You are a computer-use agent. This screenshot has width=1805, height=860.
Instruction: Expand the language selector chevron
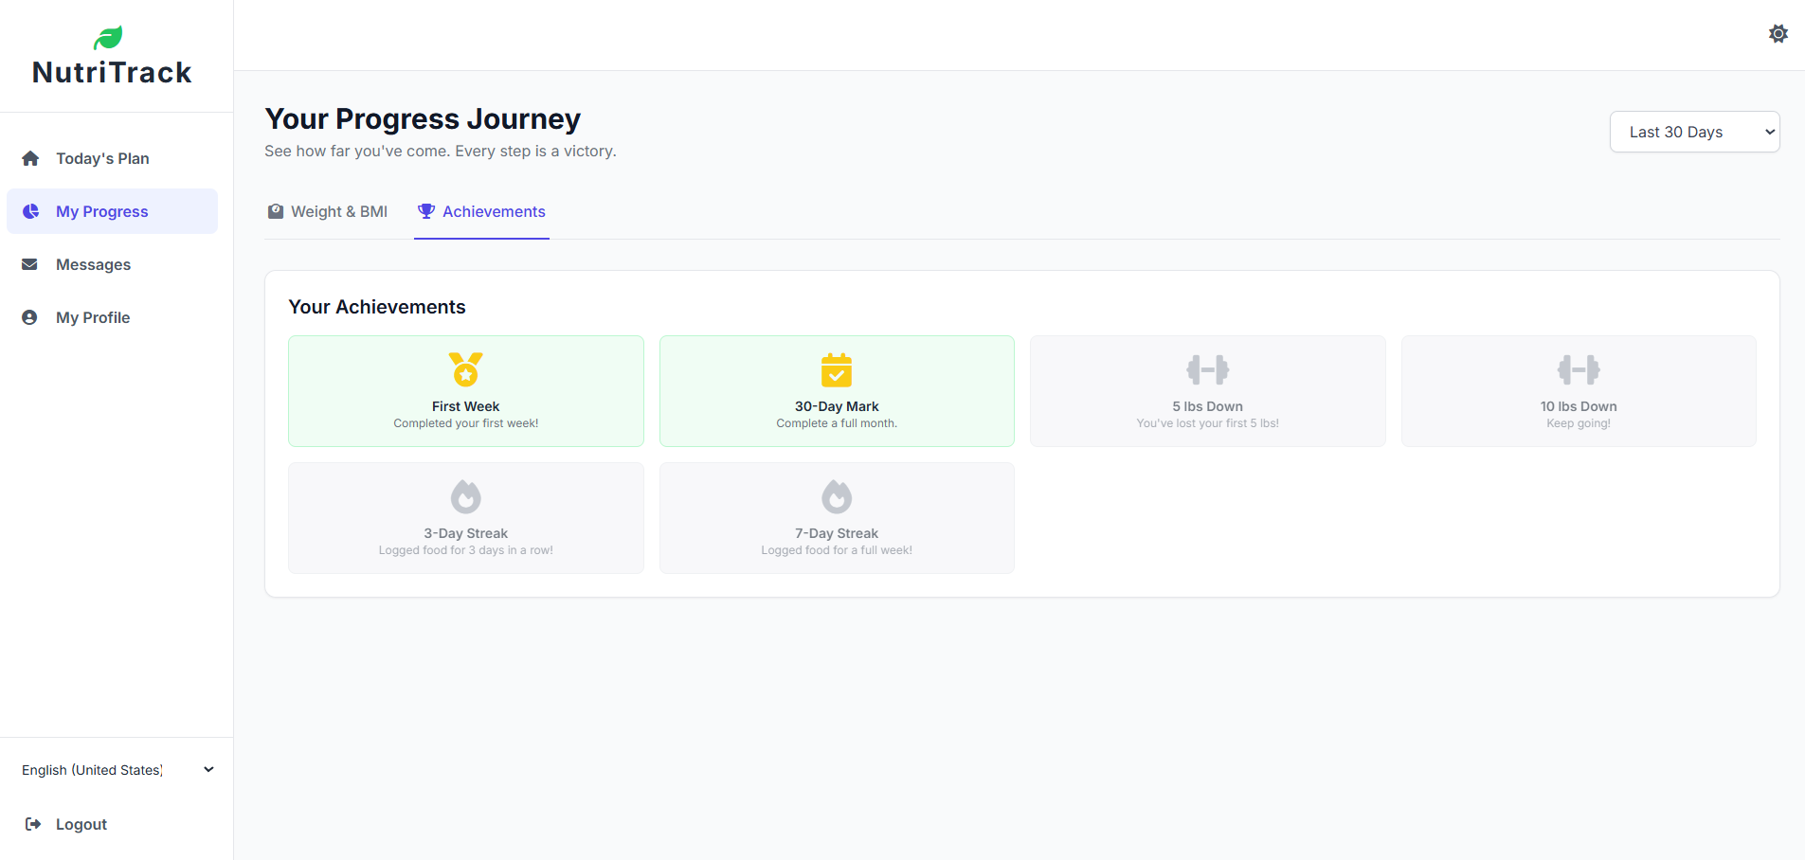(208, 769)
